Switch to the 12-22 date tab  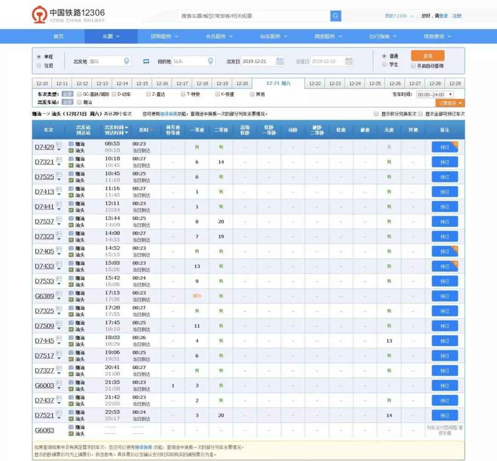pos(315,83)
